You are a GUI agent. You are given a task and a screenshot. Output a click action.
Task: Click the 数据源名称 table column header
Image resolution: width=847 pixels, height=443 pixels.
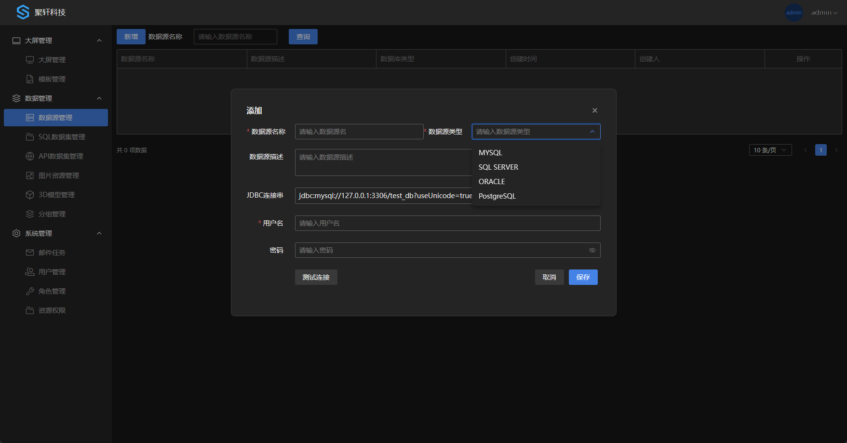tap(182, 59)
